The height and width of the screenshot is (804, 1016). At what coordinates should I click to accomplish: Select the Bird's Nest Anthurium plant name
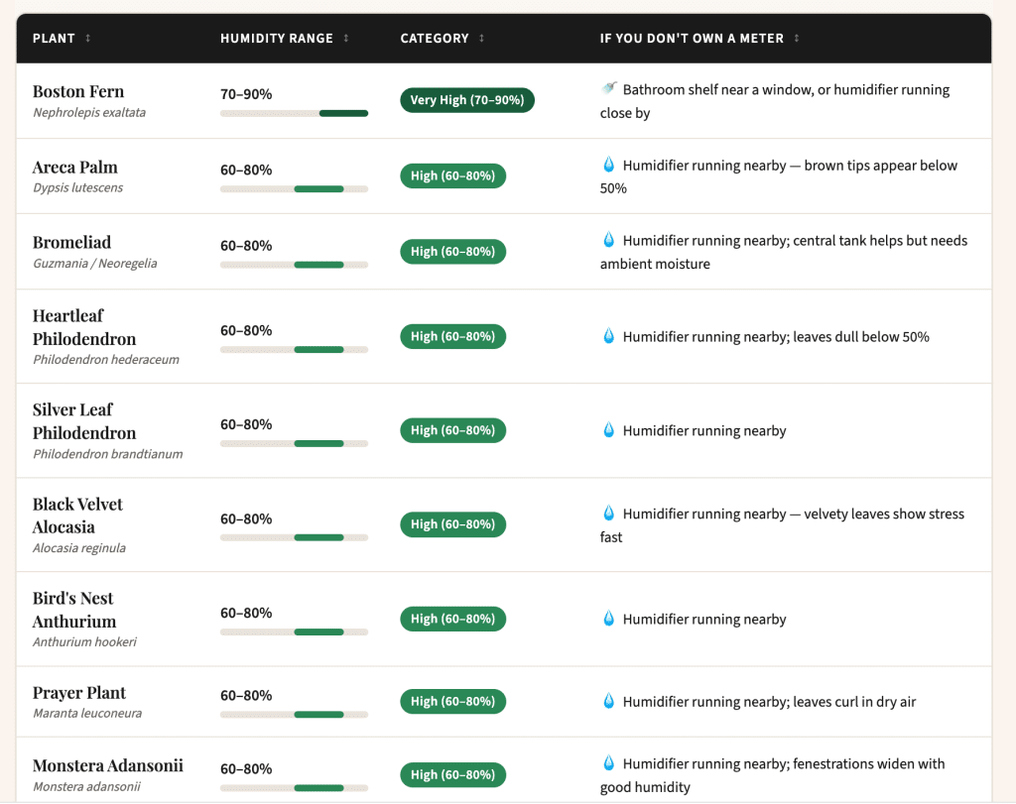click(x=74, y=610)
